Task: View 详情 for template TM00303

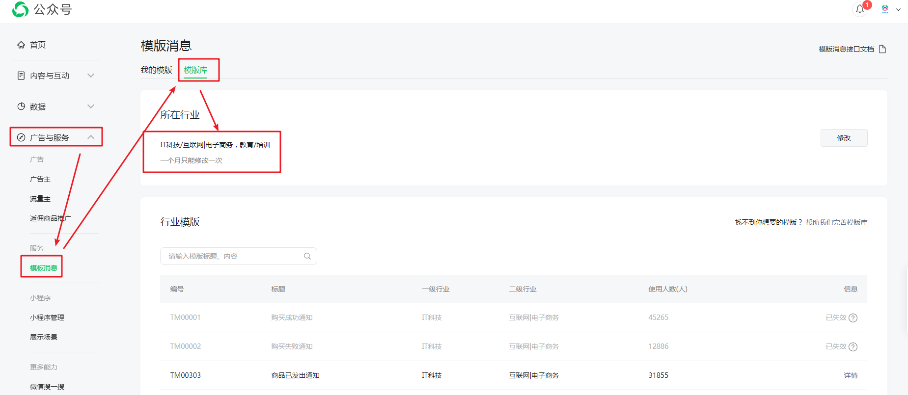Action: coord(851,375)
